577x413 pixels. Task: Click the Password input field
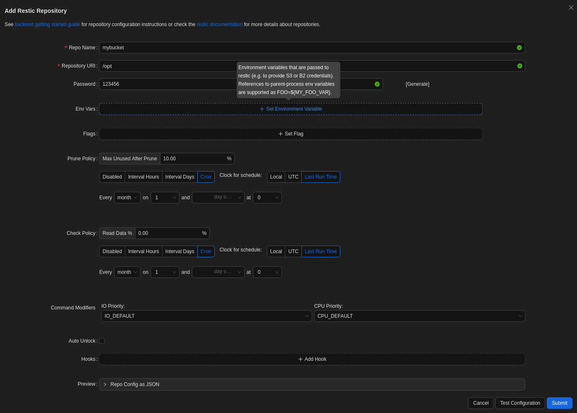241,84
